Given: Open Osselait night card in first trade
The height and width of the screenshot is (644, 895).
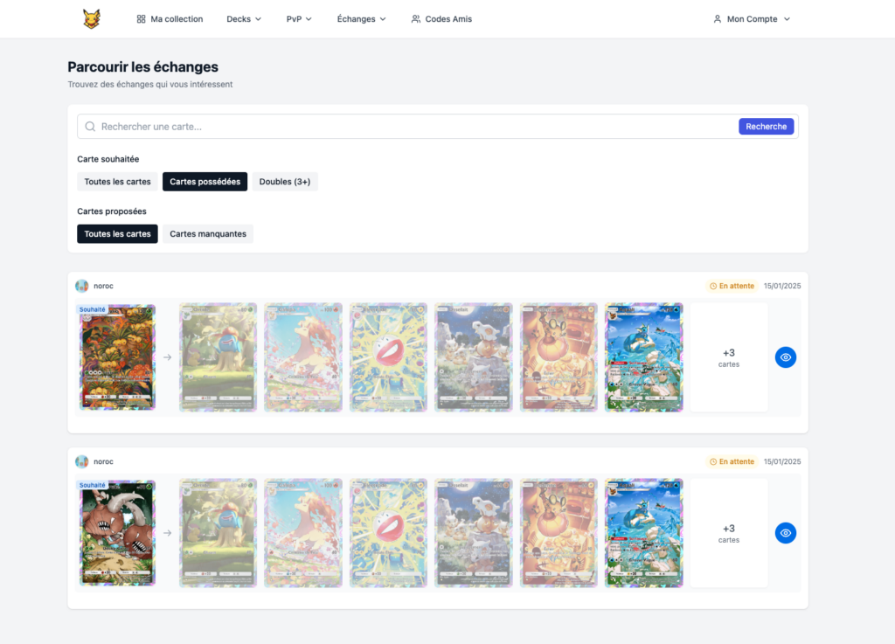Looking at the screenshot, I should 473,357.
